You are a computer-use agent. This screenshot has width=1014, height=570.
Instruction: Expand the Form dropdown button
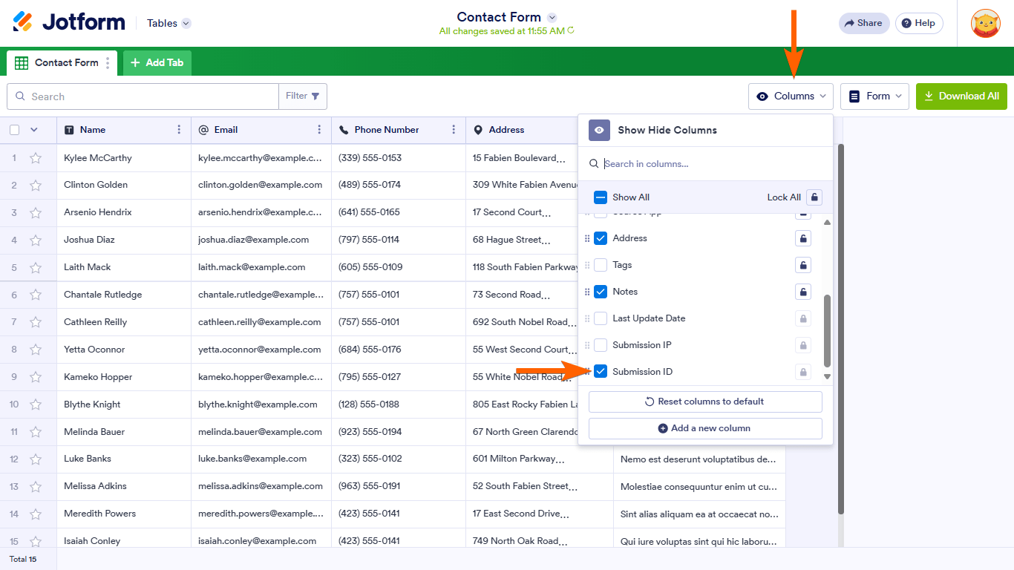click(x=874, y=96)
